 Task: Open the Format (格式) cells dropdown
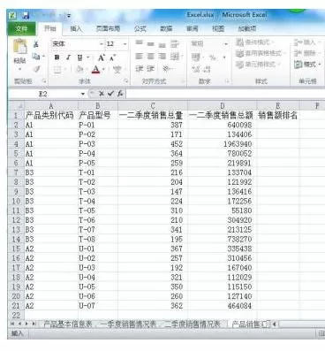click(x=307, y=64)
